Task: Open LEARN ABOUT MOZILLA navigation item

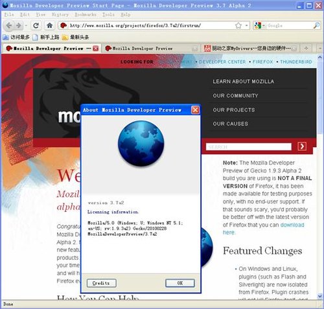Action: (x=244, y=82)
